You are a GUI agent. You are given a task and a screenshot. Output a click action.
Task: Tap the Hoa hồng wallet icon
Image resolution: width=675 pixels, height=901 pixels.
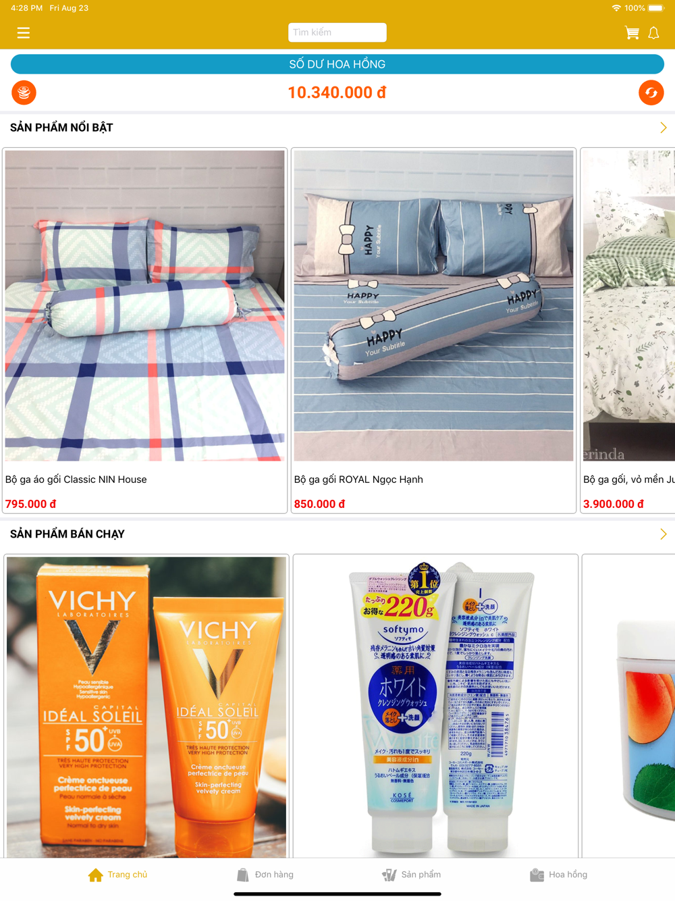(537, 875)
